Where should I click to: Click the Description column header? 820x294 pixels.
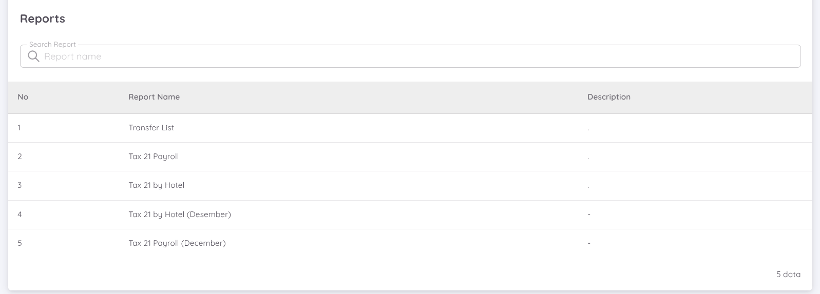[609, 97]
